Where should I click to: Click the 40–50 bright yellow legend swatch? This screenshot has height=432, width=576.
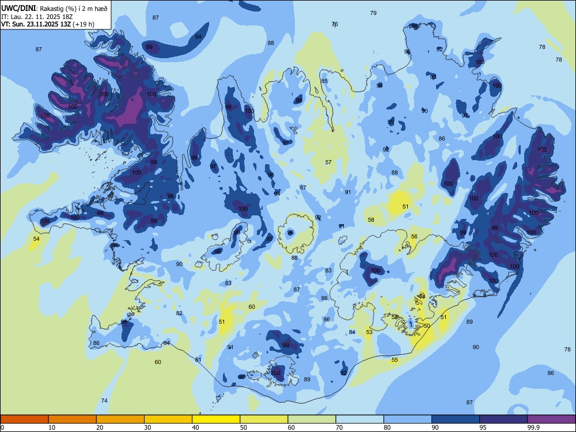pyautogui.click(x=216, y=419)
